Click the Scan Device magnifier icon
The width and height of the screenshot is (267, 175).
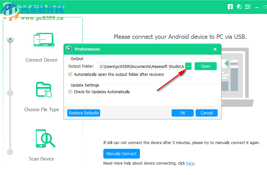(46, 138)
